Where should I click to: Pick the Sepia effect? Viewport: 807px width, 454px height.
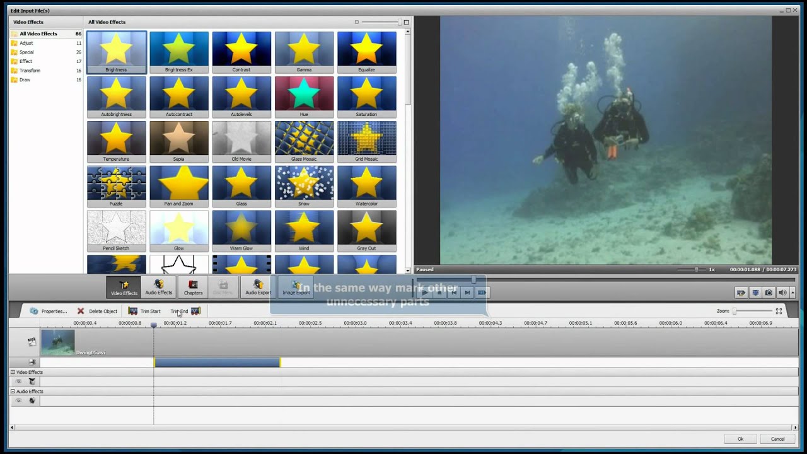coord(178,142)
